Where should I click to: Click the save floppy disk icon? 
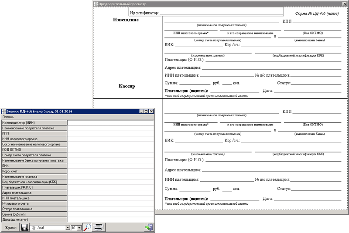(24, 227)
